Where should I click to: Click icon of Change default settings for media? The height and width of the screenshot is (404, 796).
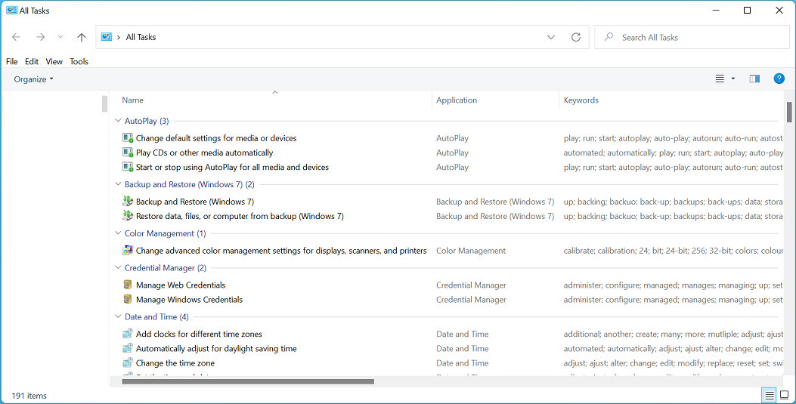(x=128, y=138)
